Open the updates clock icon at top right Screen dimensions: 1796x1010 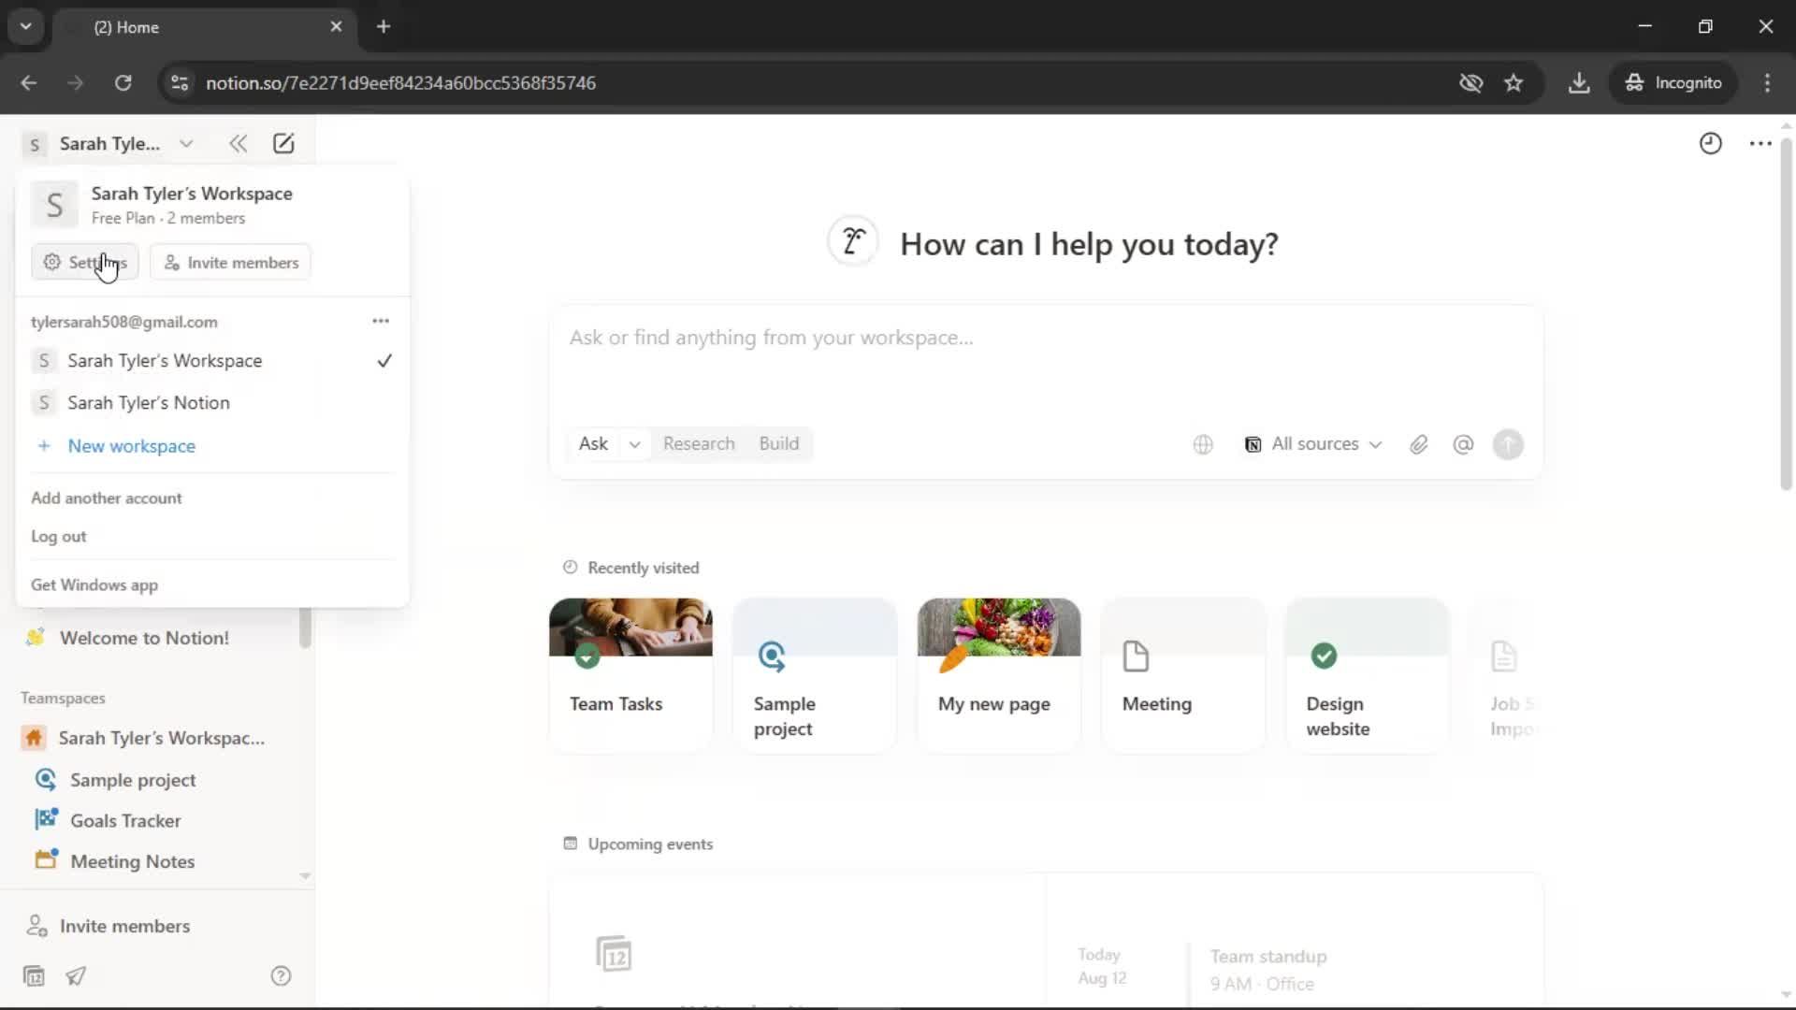tap(1710, 143)
